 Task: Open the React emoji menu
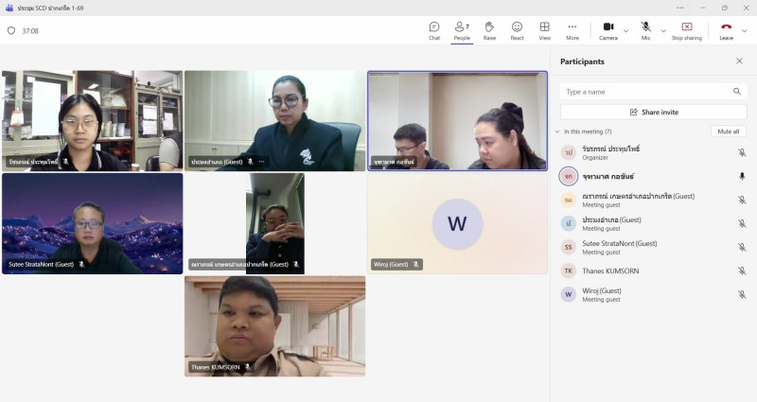(517, 30)
